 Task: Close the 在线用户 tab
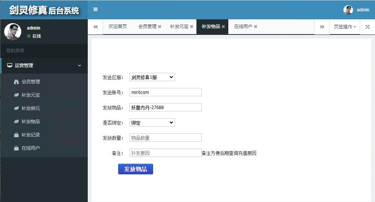[256, 27]
